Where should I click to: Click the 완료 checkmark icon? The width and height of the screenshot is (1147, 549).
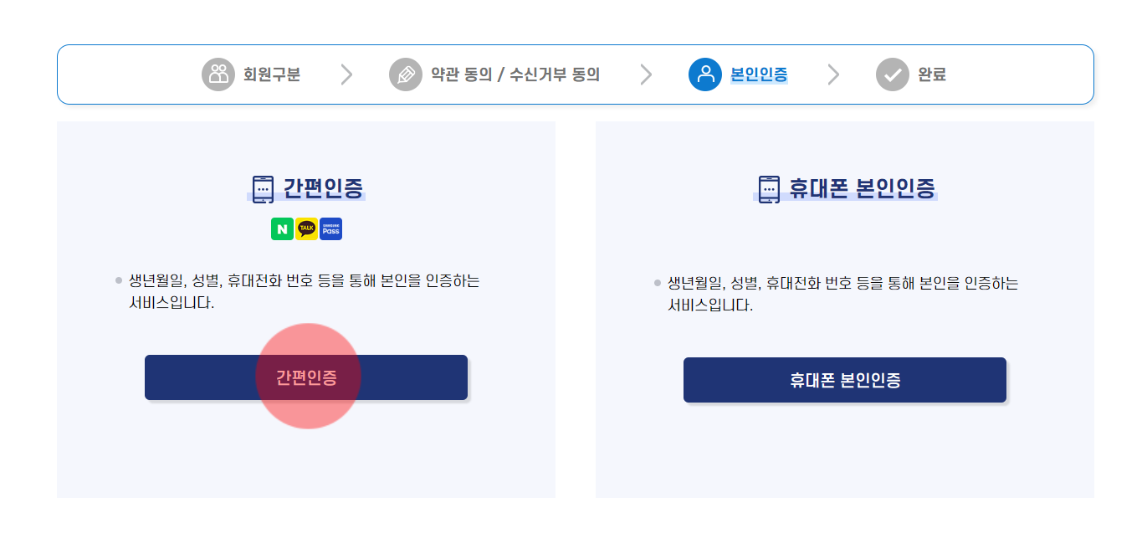[x=892, y=74]
